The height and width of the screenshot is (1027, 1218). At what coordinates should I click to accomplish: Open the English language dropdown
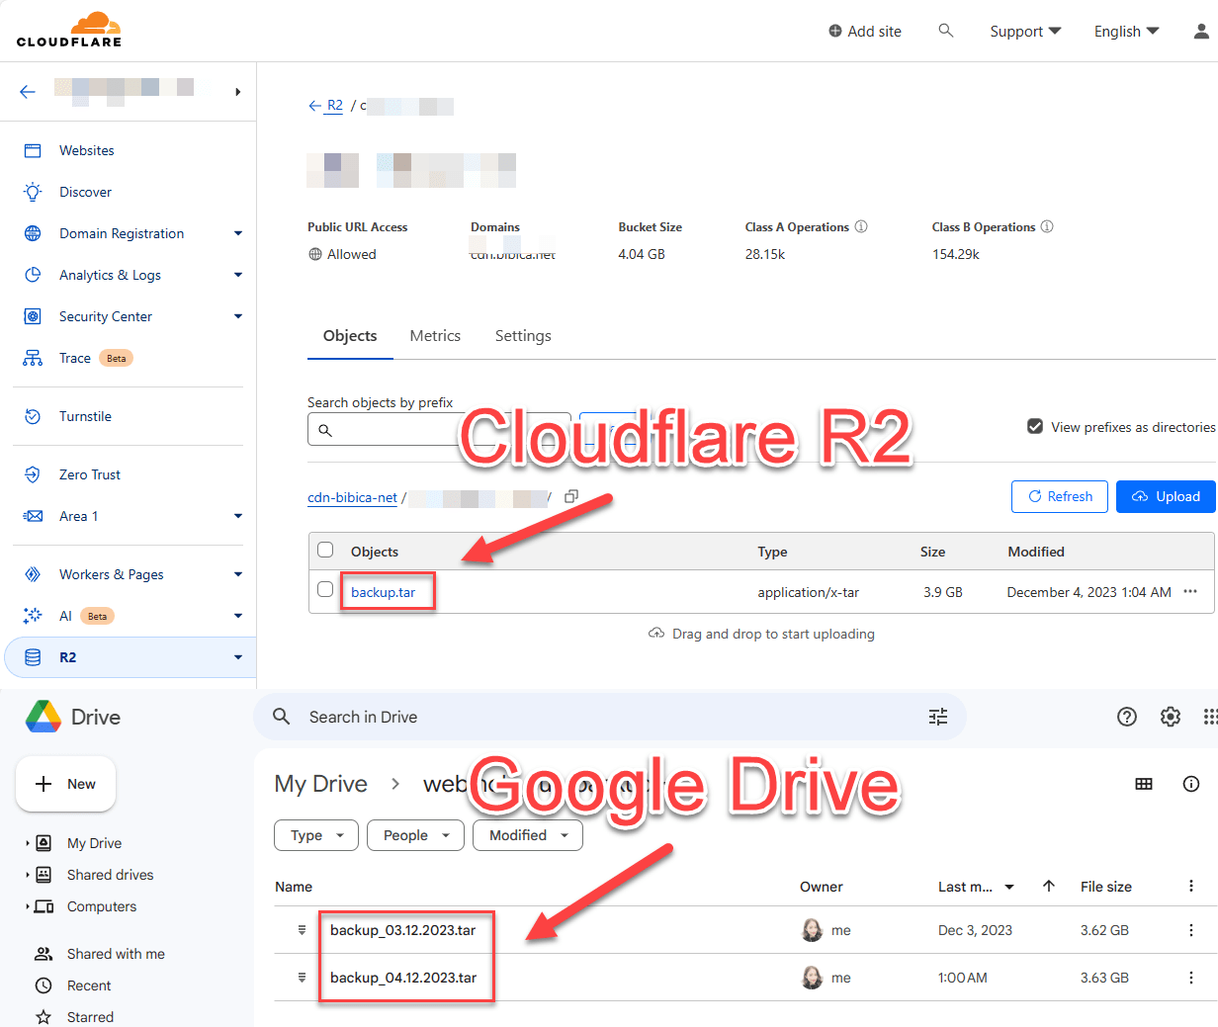(x=1126, y=31)
